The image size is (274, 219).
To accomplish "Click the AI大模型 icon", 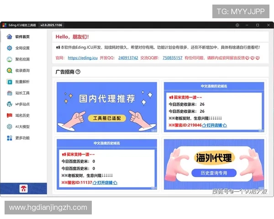I will click(x=9, y=127).
